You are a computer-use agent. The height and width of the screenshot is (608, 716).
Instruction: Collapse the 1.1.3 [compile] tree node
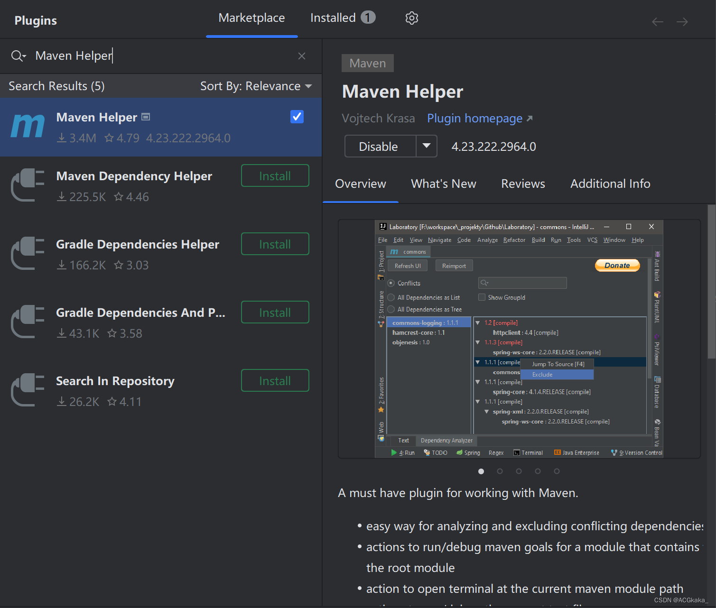[478, 342]
